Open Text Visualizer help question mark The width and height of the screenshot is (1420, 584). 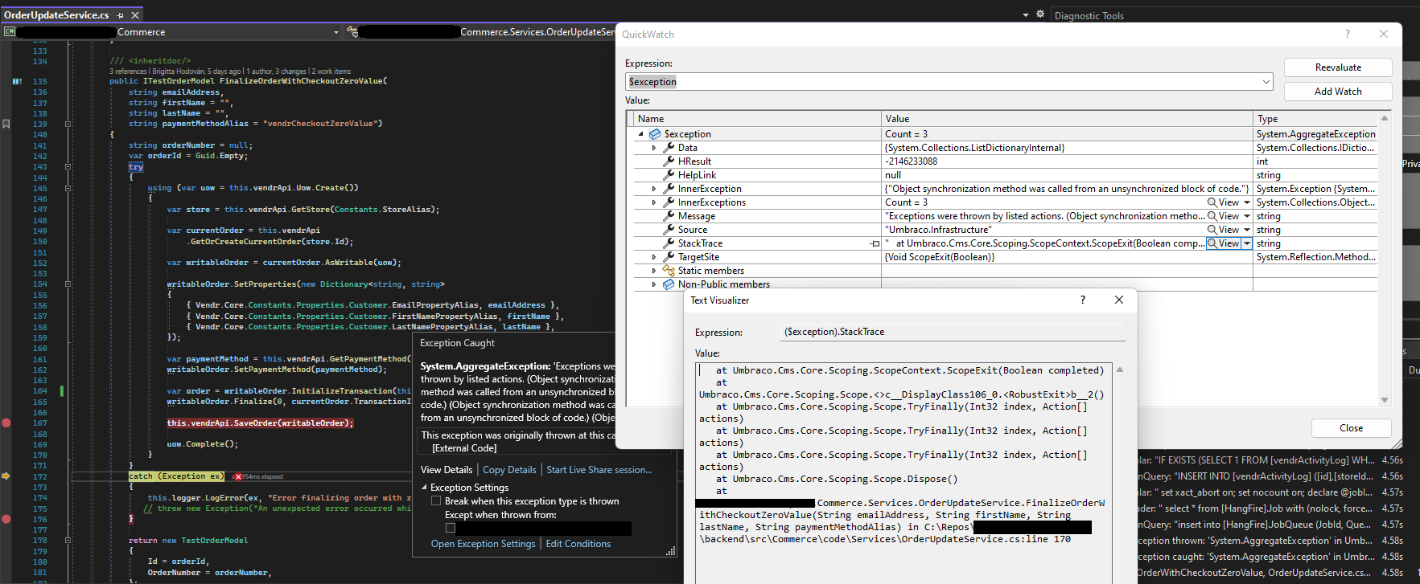1083,300
